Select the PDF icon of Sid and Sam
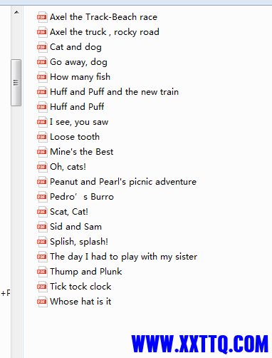 (42, 227)
